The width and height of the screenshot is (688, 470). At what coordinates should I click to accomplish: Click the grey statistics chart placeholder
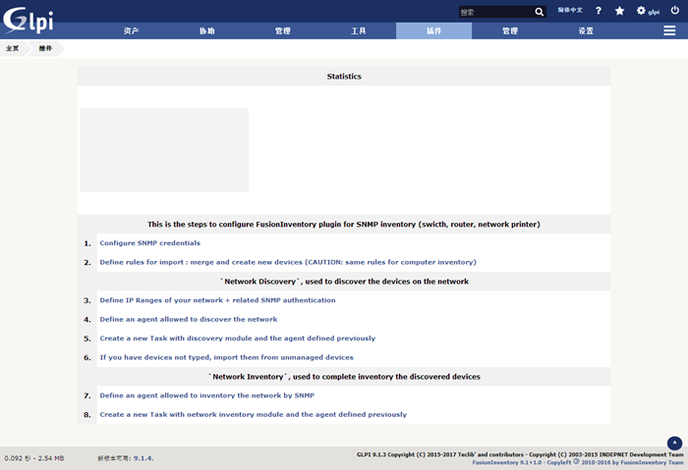coord(164,150)
